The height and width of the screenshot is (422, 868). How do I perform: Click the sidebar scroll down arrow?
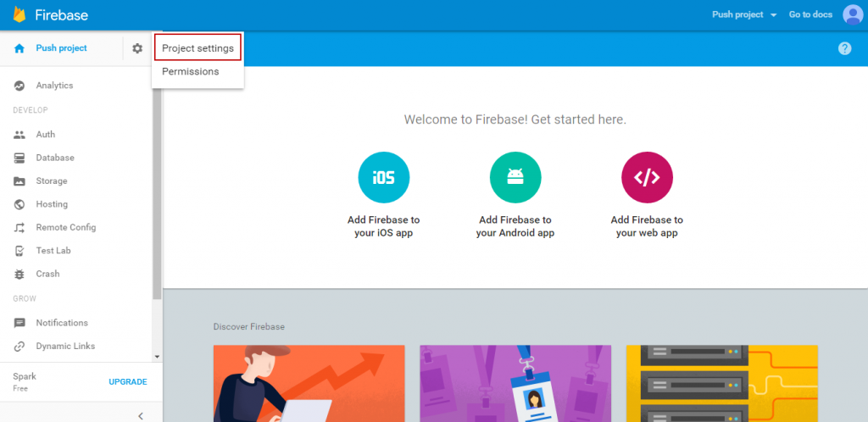click(157, 357)
